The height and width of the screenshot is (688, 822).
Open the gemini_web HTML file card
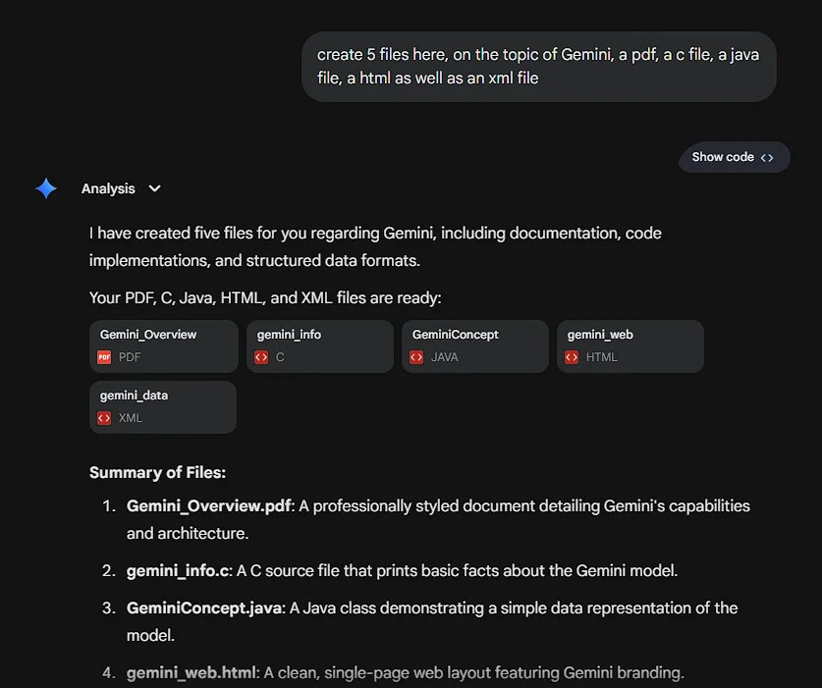pyautogui.click(x=630, y=345)
